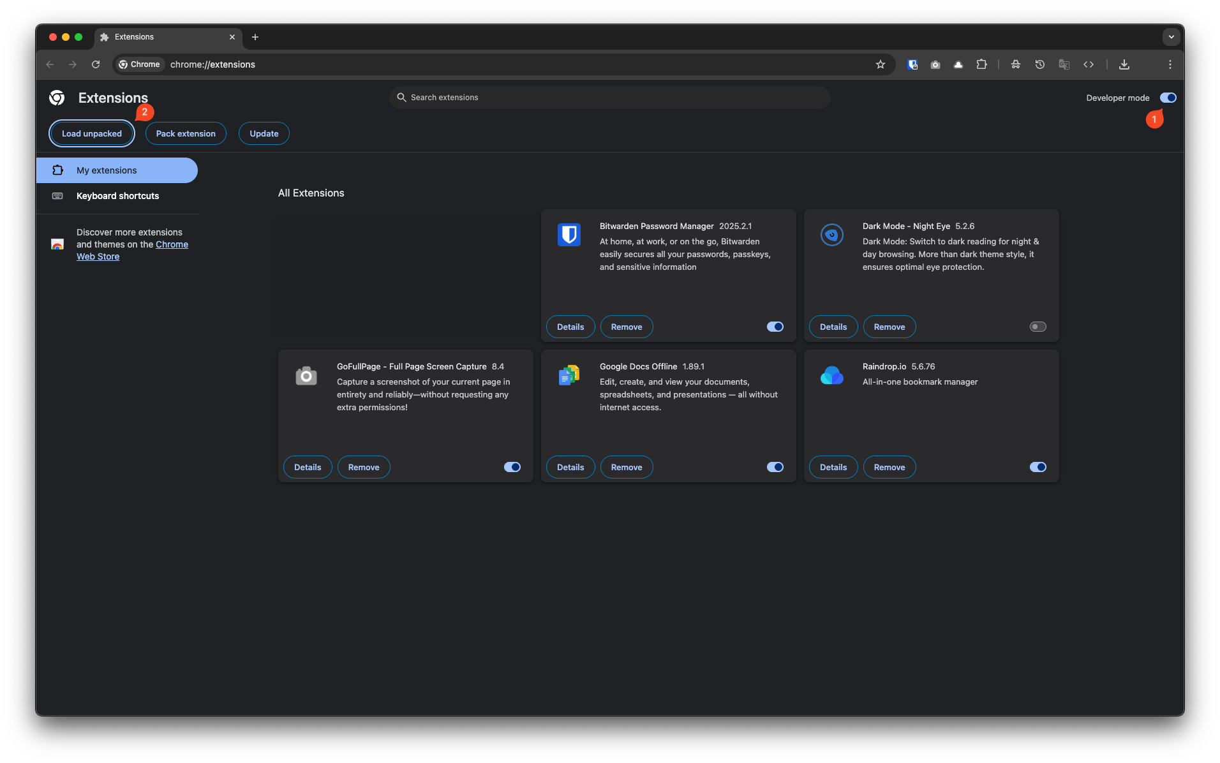Click the GoFullPage camera icon in the toolbar
This screenshot has width=1220, height=763.
coord(935,64)
